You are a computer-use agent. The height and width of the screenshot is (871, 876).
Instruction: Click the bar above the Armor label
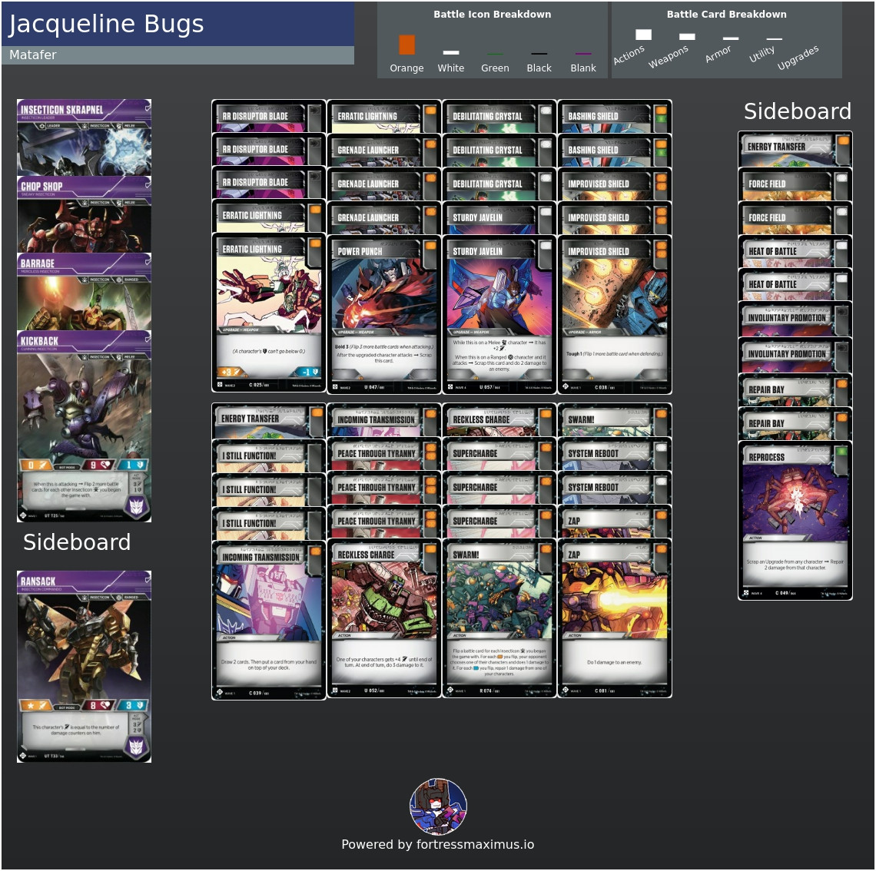pyautogui.click(x=731, y=38)
